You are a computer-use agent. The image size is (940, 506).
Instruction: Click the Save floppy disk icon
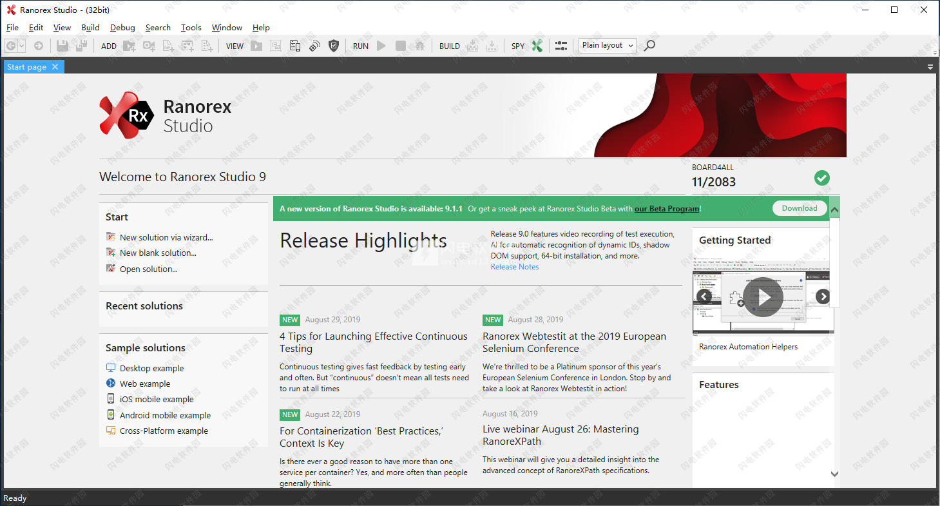[62, 46]
